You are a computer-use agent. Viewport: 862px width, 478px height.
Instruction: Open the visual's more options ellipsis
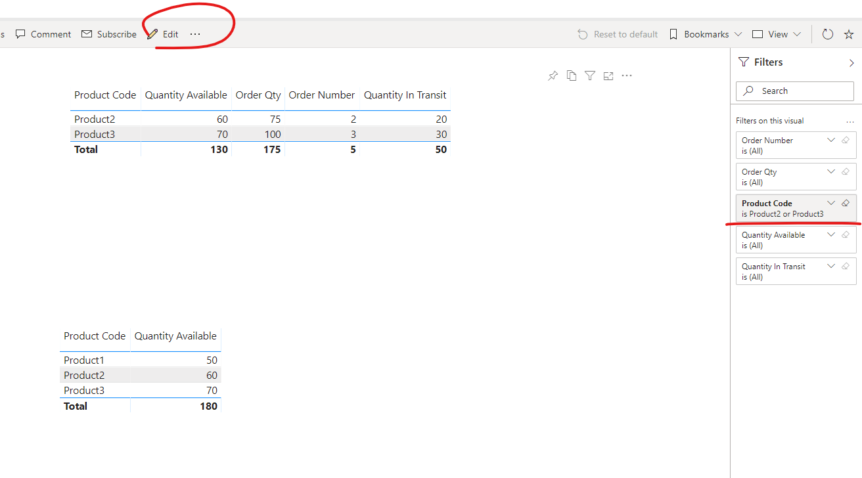[627, 76]
